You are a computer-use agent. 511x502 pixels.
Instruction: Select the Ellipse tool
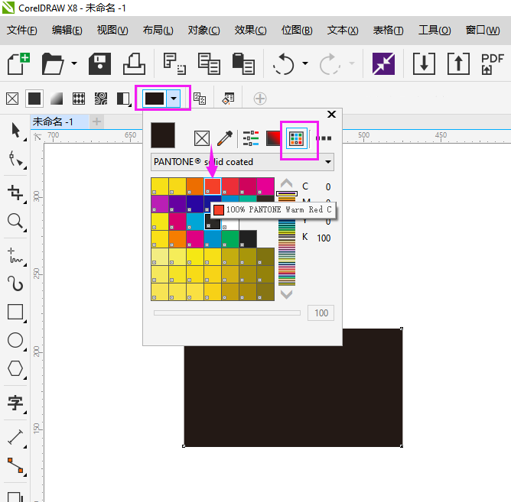15,341
